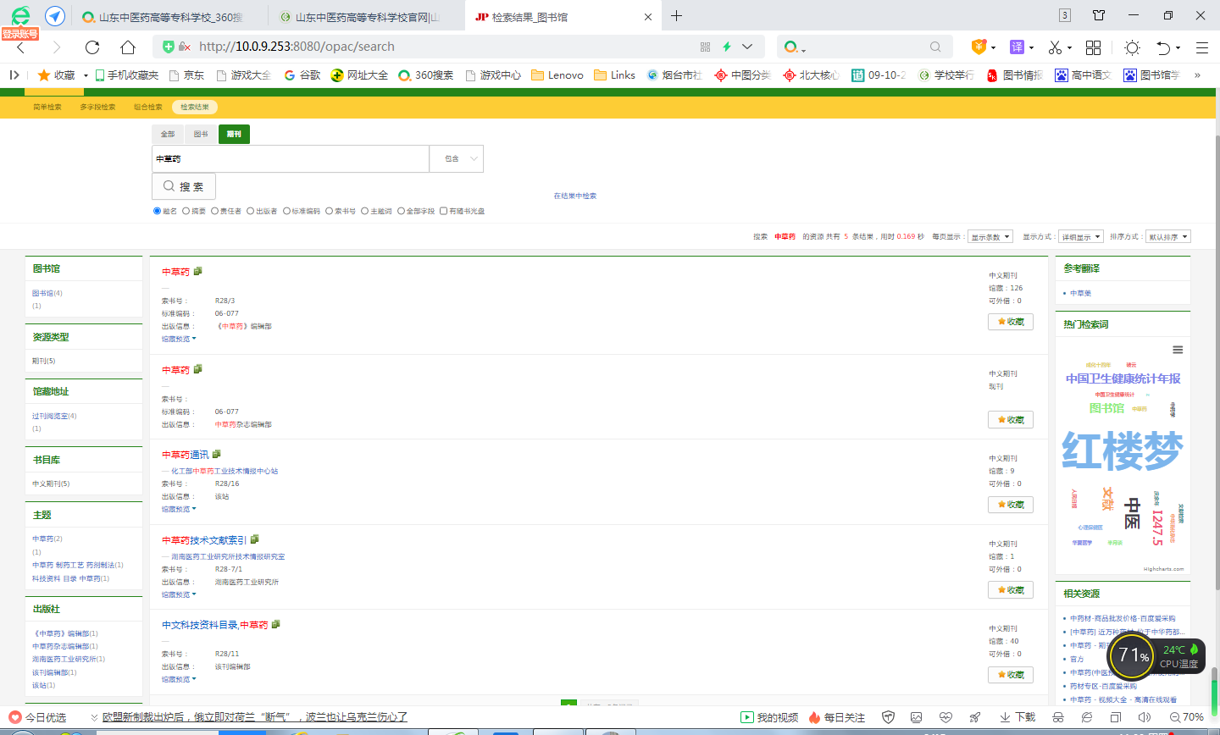The image size is (1220, 735).
Task: Open the browser translate icon
Action: 1017,47
